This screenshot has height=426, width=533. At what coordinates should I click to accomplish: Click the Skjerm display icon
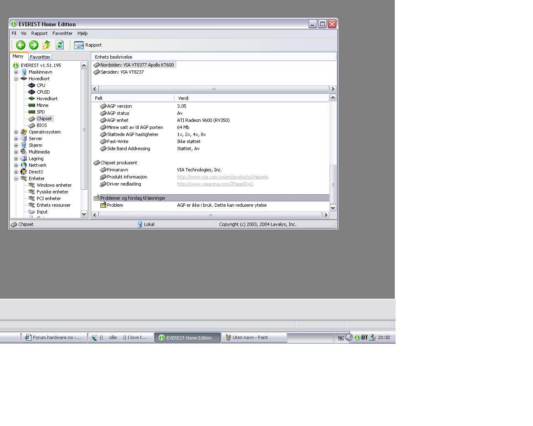pyautogui.click(x=24, y=145)
